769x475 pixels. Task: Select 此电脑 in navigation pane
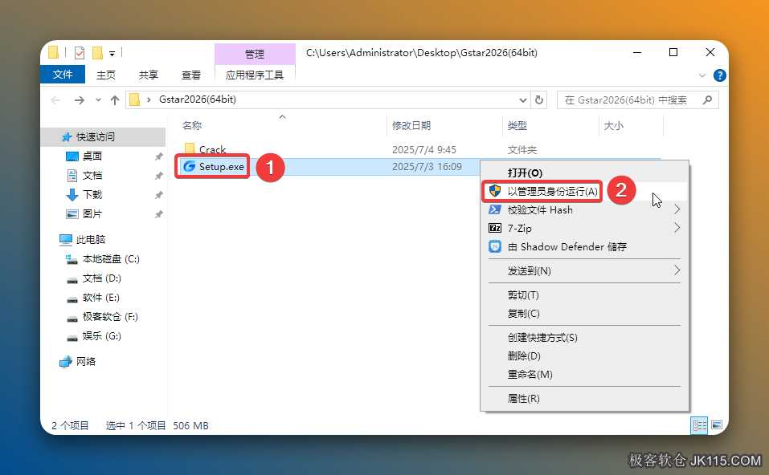pyautogui.click(x=90, y=239)
